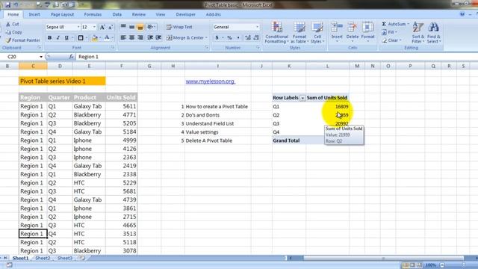Image resolution: width=478 pixels, height=269 pixels.
Task: Click the Insert Function fx button
Action: (71, 57)
